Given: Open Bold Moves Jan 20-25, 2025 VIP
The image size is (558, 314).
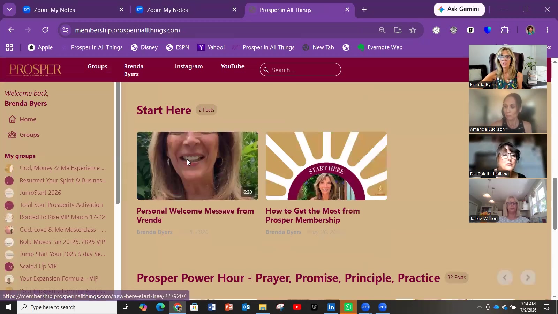Looking at the screenshot, I should click(x=55, y=242).
